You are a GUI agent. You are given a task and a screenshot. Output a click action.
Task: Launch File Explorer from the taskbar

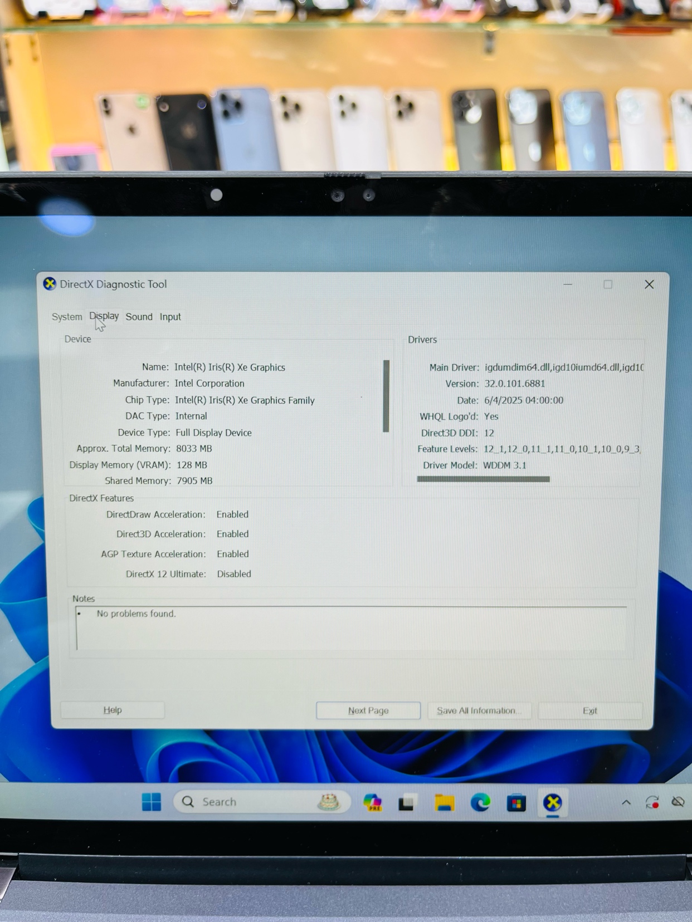pyautogui.click(x=444, y=803)
